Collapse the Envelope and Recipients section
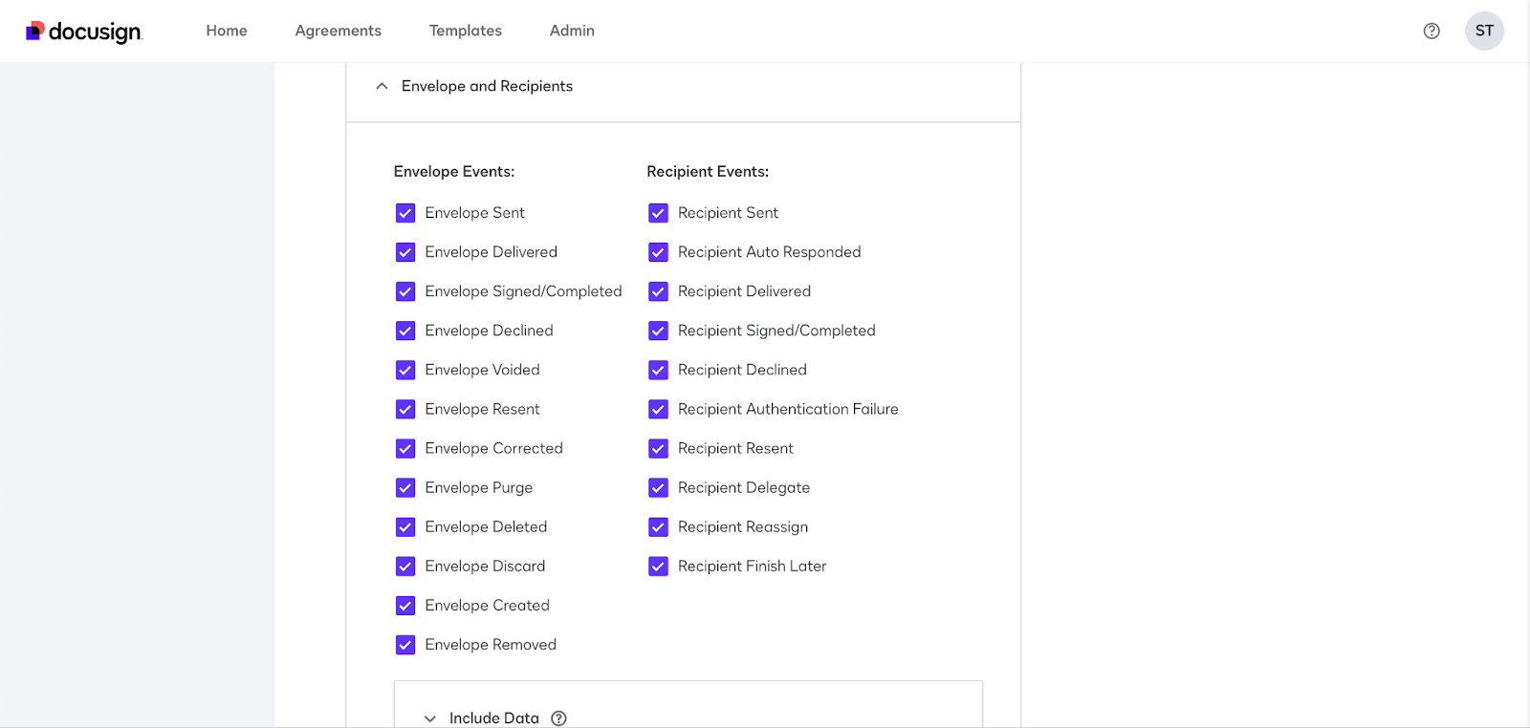The height and width of the screenshot is (728, 1530). pyautogui.click(x=382, y=86)
